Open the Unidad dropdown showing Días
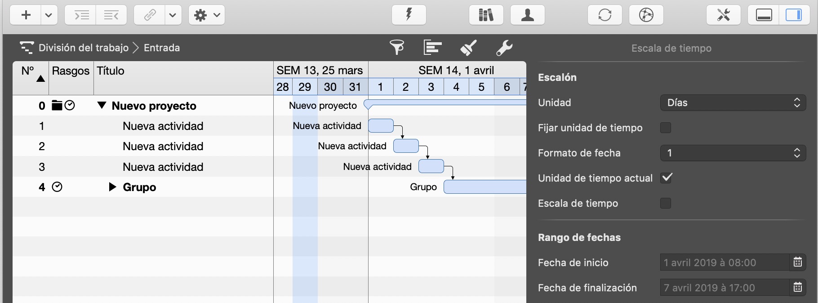 click(733, 102)
